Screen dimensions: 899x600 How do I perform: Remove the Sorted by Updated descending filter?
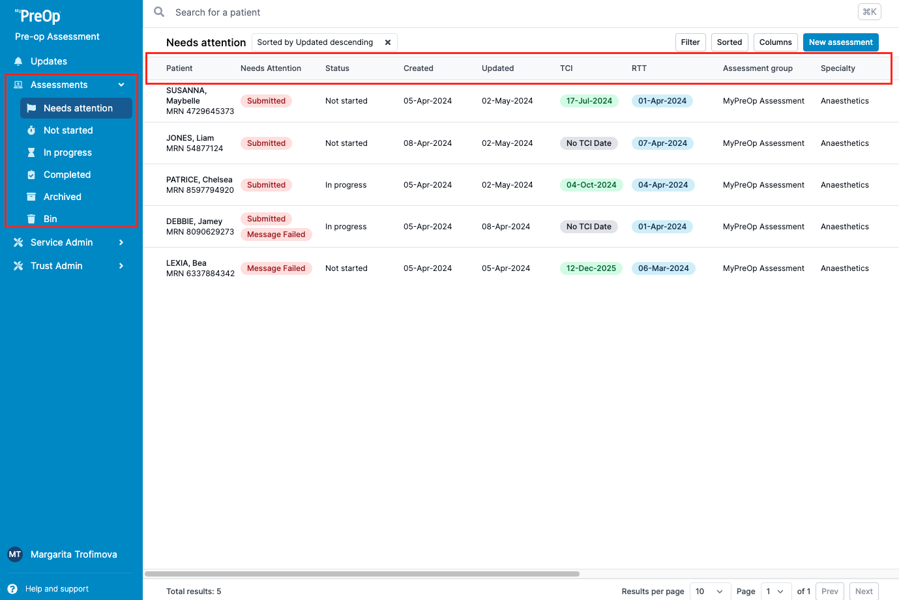(x=388, y=42)
